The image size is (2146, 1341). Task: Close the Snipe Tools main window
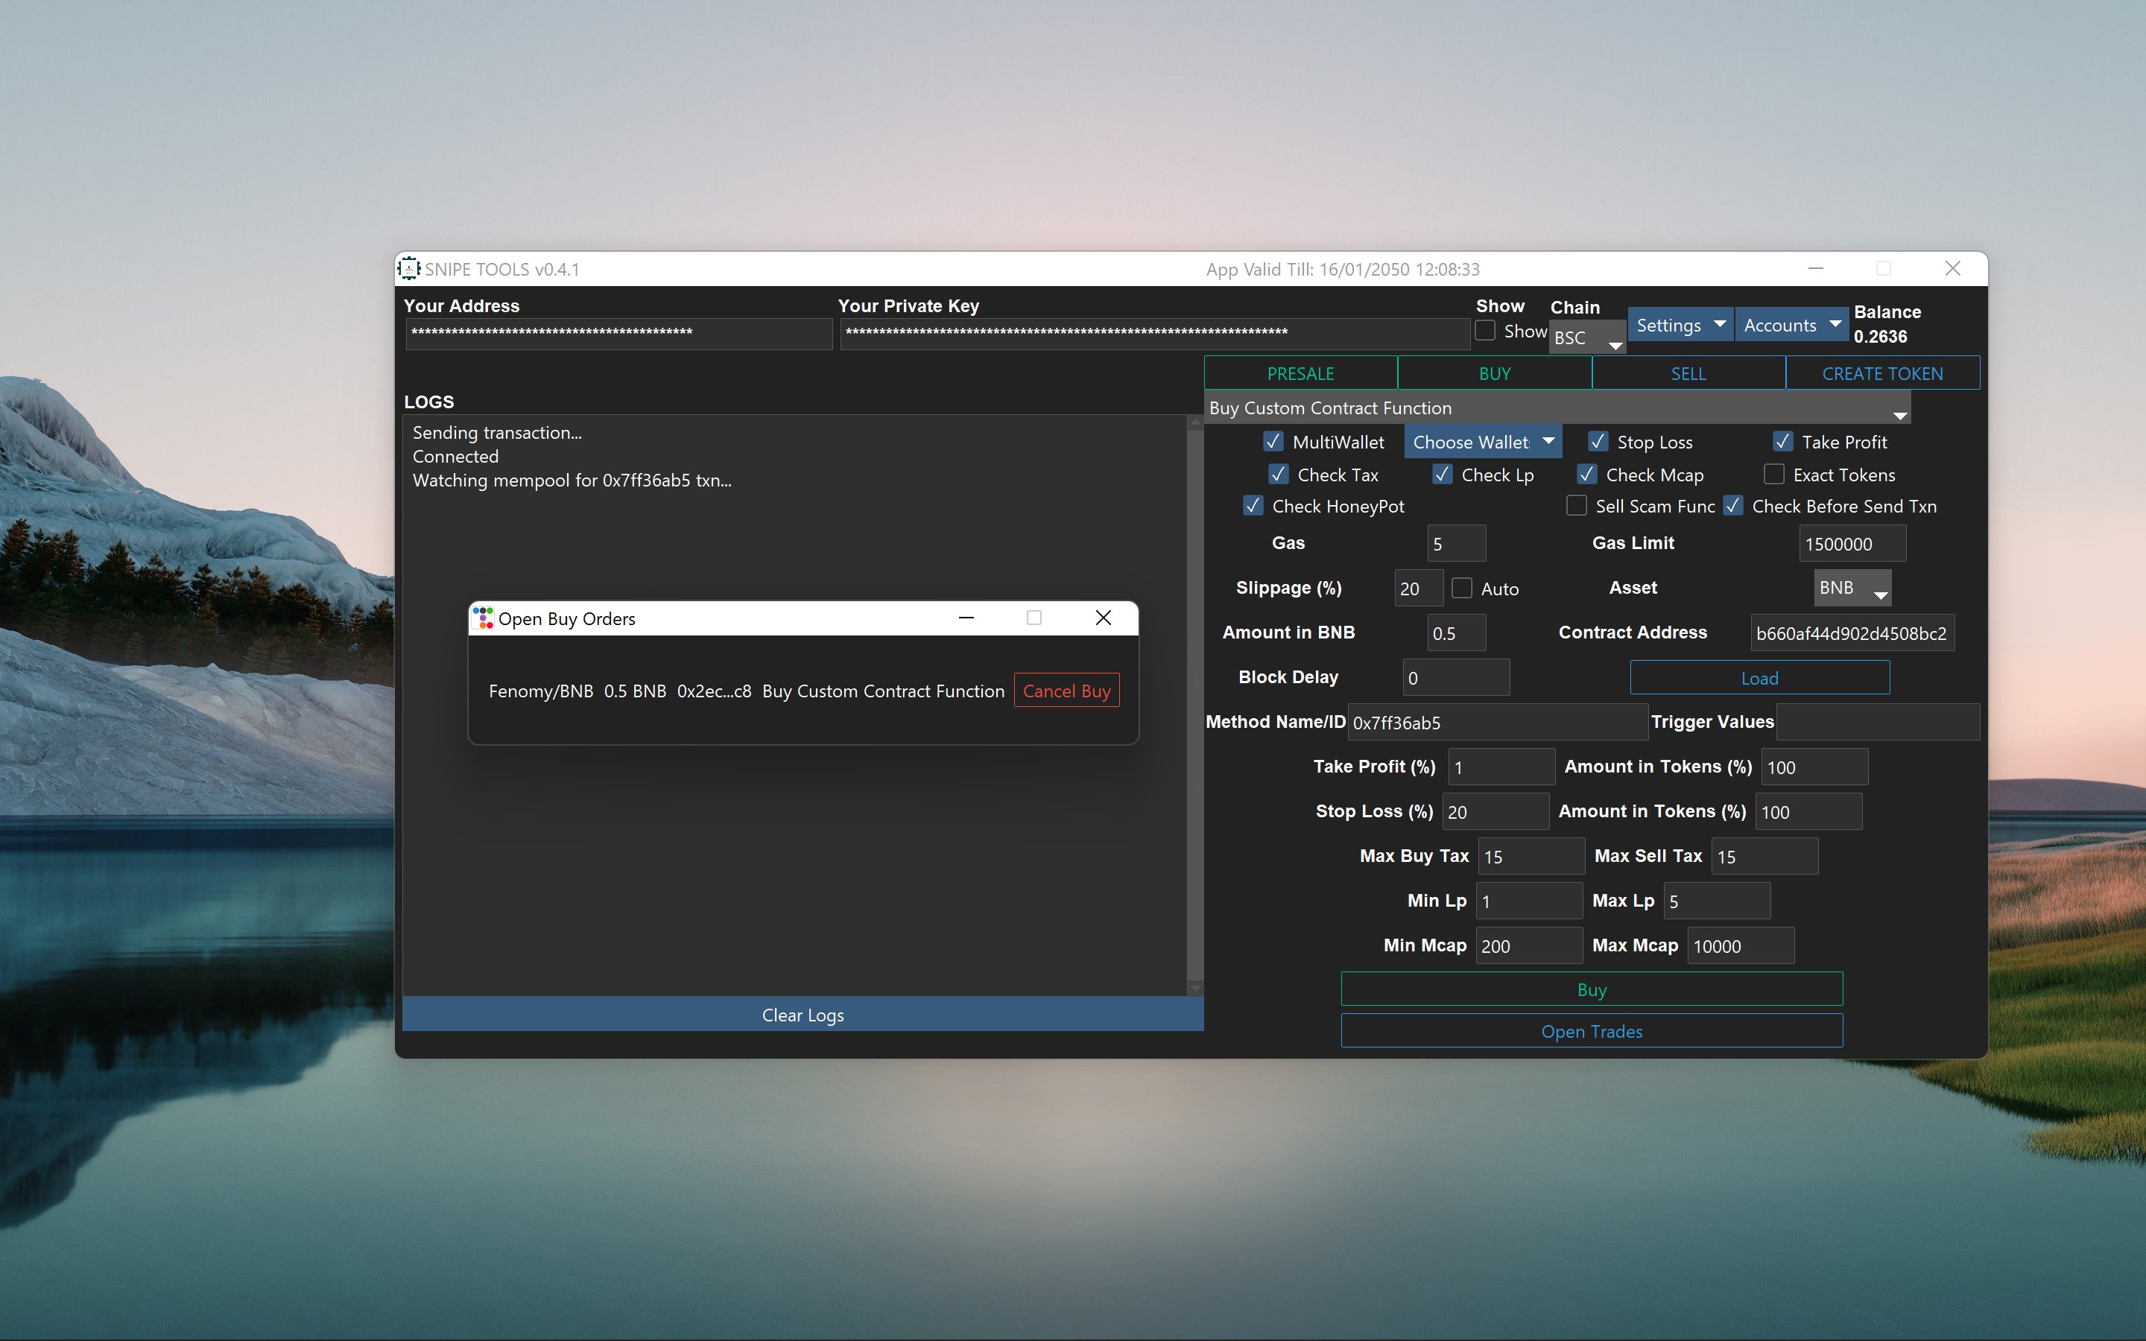(x=1953, y=269)
